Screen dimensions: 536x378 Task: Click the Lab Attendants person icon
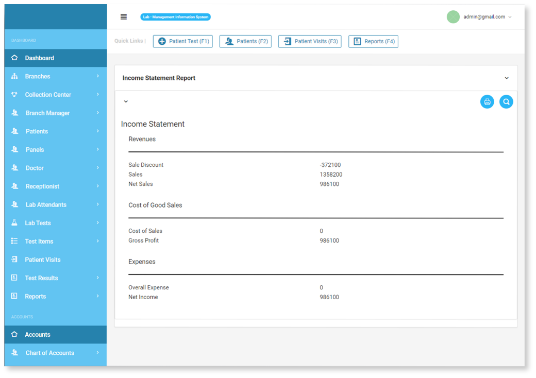(x=15, y=204)
